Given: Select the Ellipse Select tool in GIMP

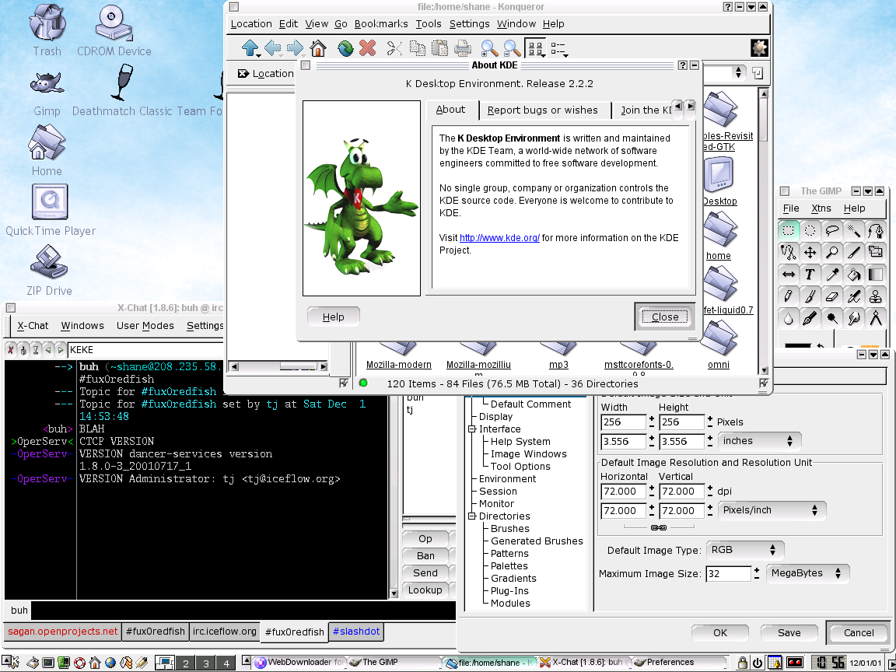Looking at the screenshot, I should tap(810, 231).
